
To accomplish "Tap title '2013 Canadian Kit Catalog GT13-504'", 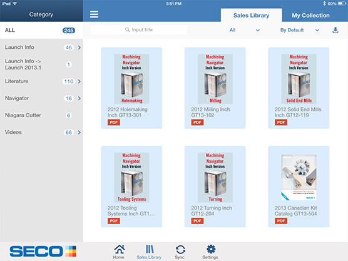I will click(296, 211).
